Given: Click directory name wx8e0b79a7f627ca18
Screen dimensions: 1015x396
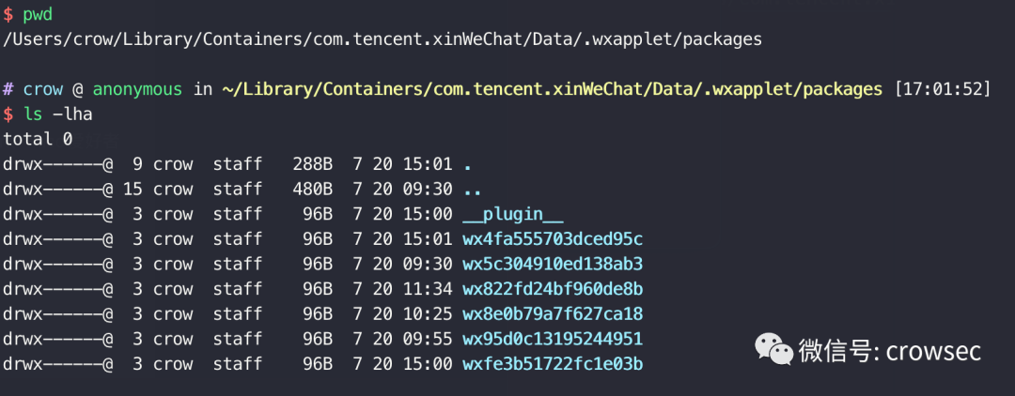Looking at the screenshot, I should click(x=553, y=314).
